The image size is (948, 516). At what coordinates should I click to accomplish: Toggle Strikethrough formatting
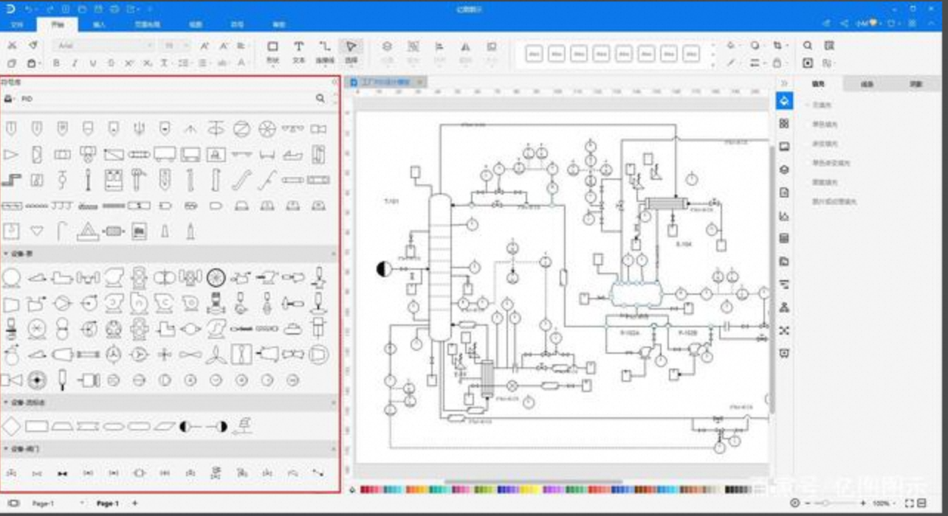pos(110,63)
